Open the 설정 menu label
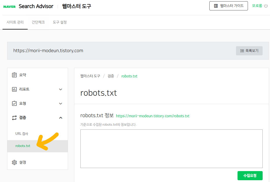The width and height of the screenshot is (270, 182). pos(23,162)
